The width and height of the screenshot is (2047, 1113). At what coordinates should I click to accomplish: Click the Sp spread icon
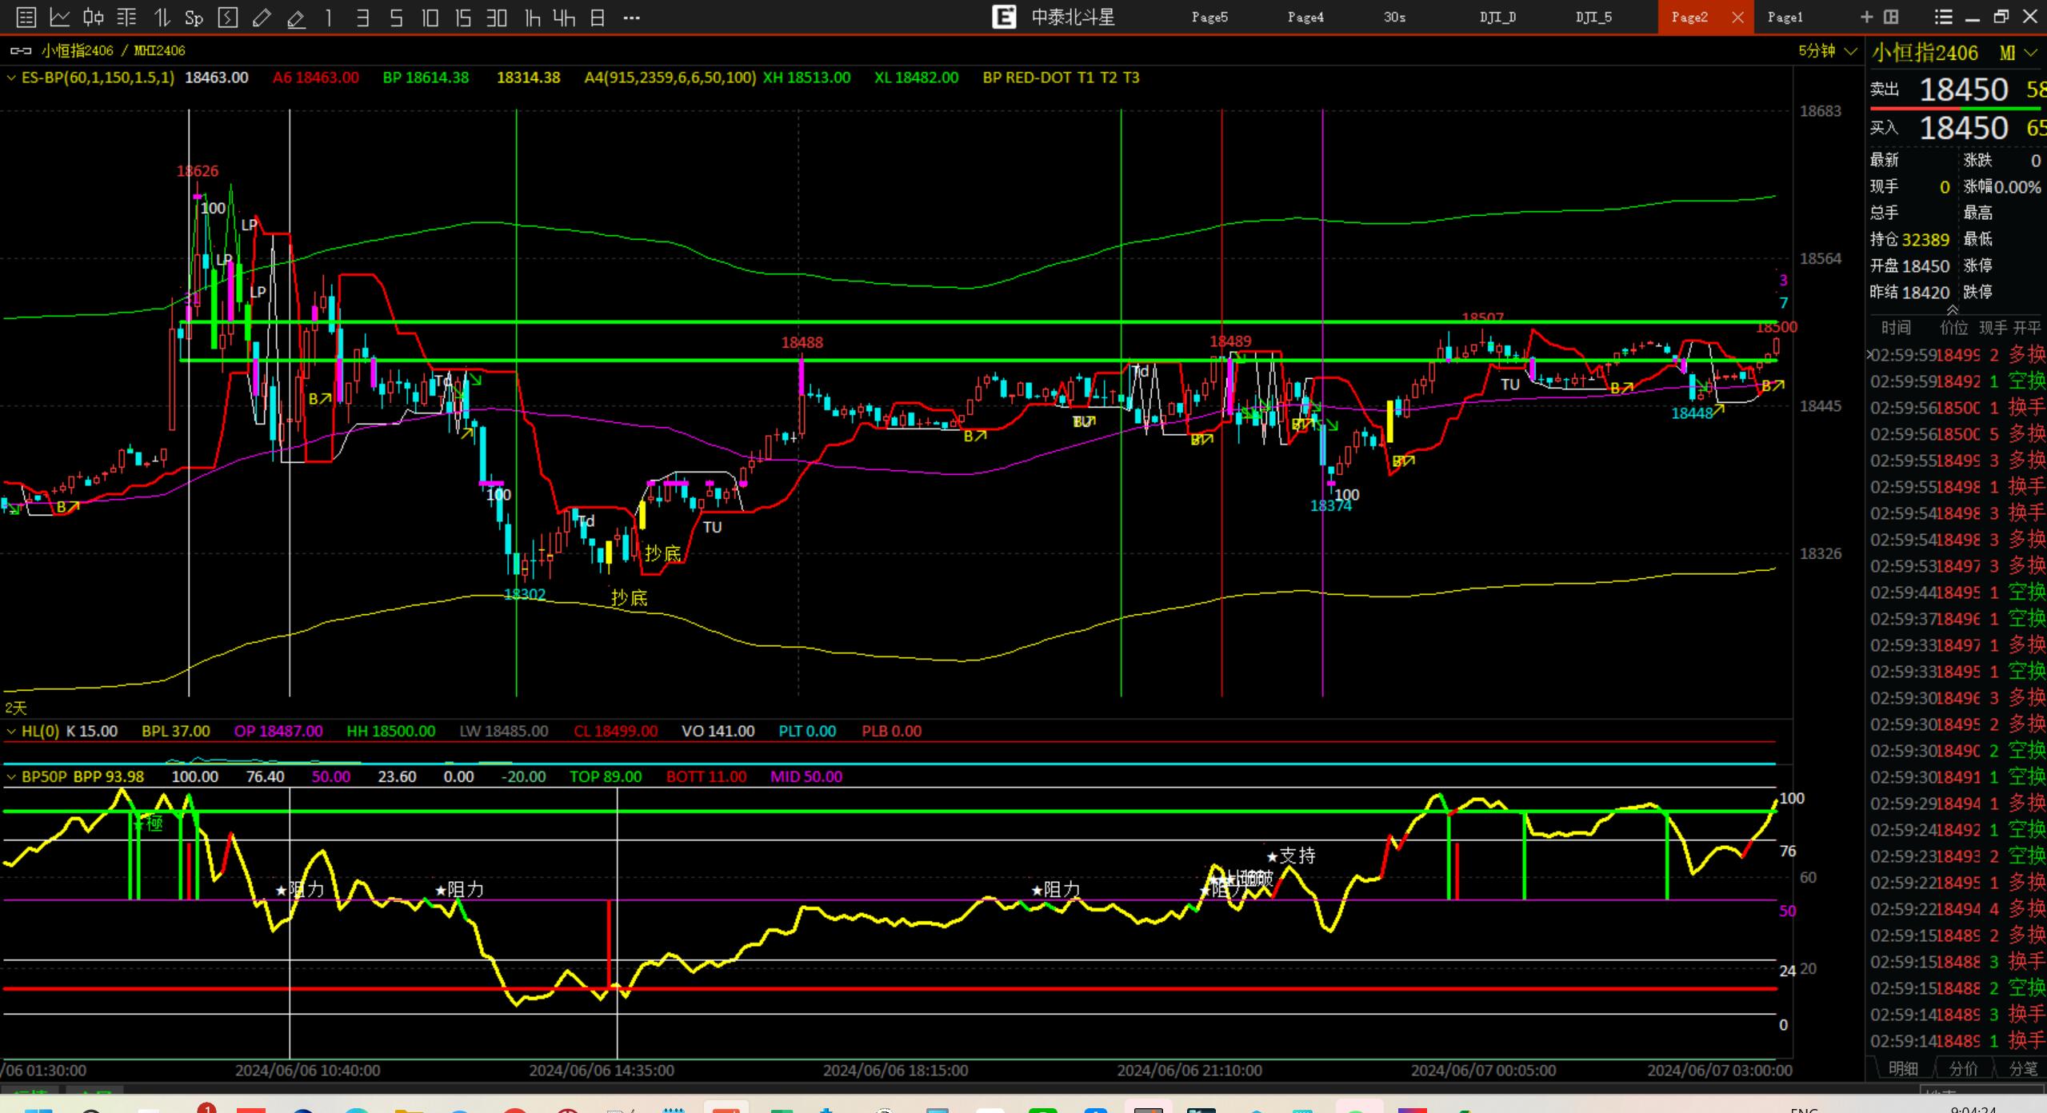point(194,18)
